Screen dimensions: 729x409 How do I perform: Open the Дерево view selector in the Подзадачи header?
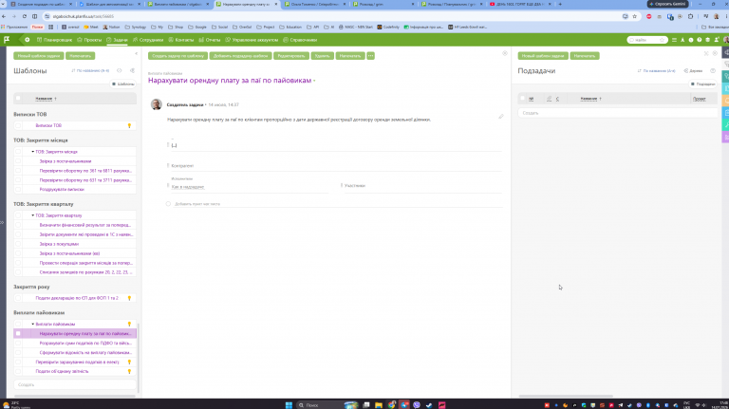[693, 70]
